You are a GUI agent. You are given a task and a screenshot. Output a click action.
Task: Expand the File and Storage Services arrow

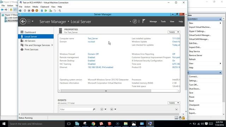point(52,45)
